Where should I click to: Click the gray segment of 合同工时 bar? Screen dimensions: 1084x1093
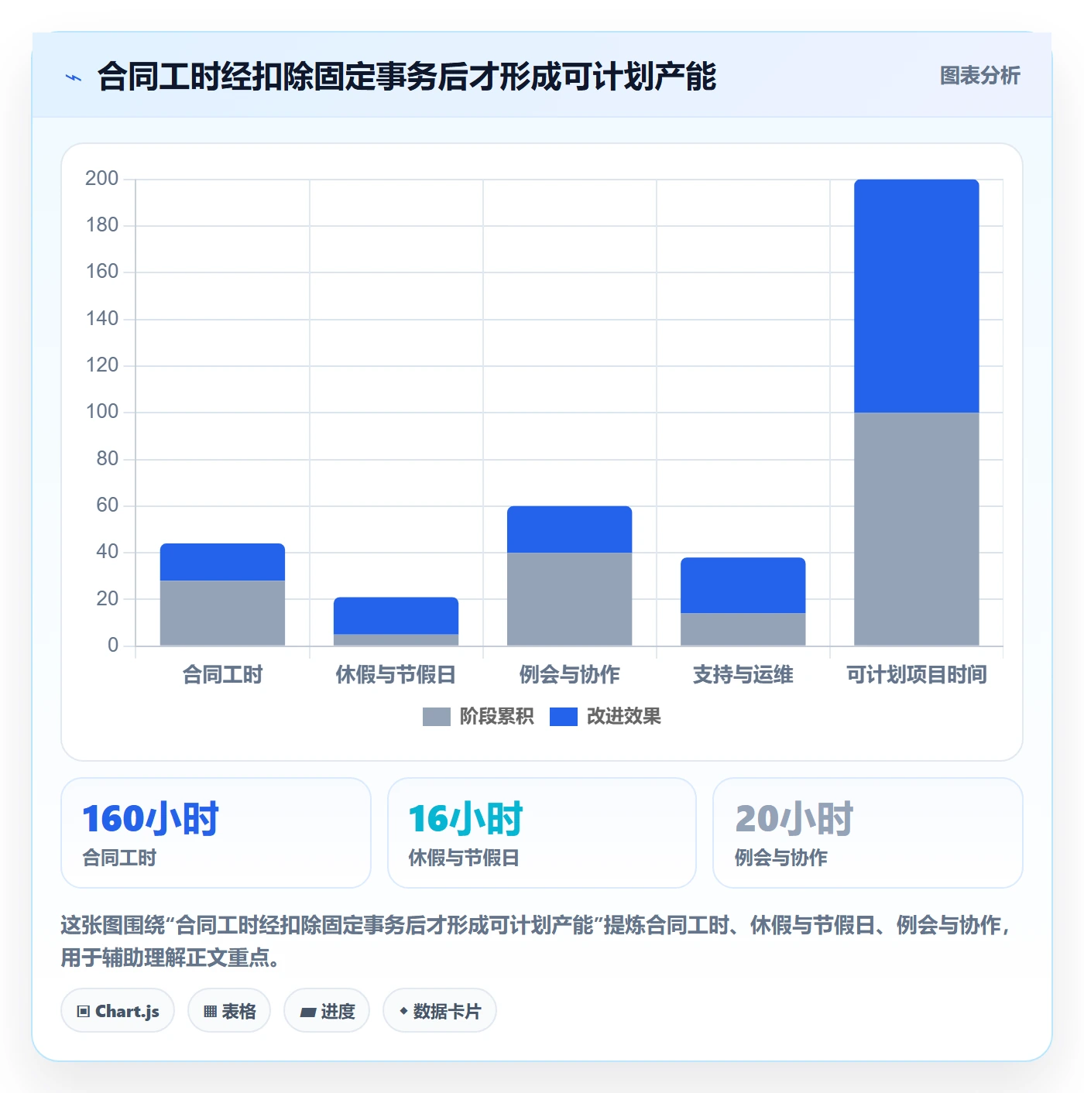[x=222, y=613]
